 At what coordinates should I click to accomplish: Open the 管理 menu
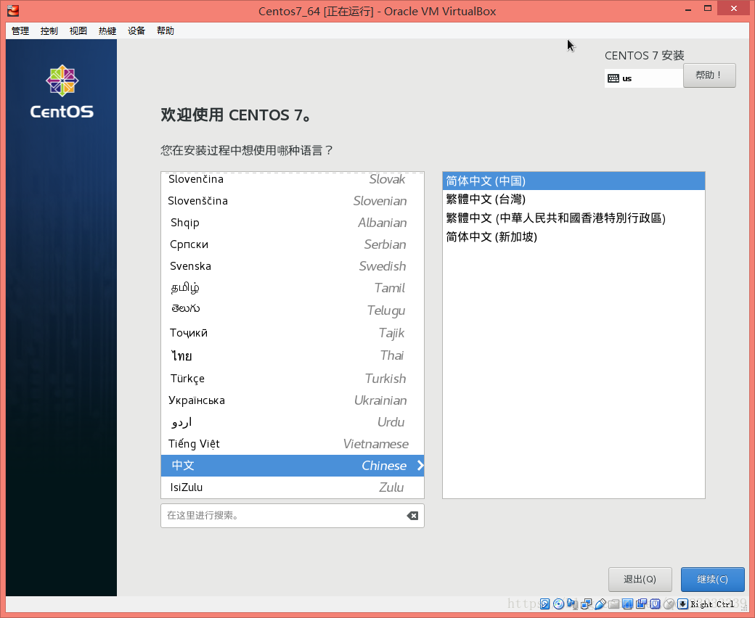coord(20,30)
